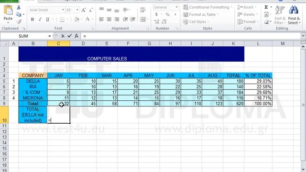Open the Number dialog launcher
The image size is (306, 172).
click(177, 29)
